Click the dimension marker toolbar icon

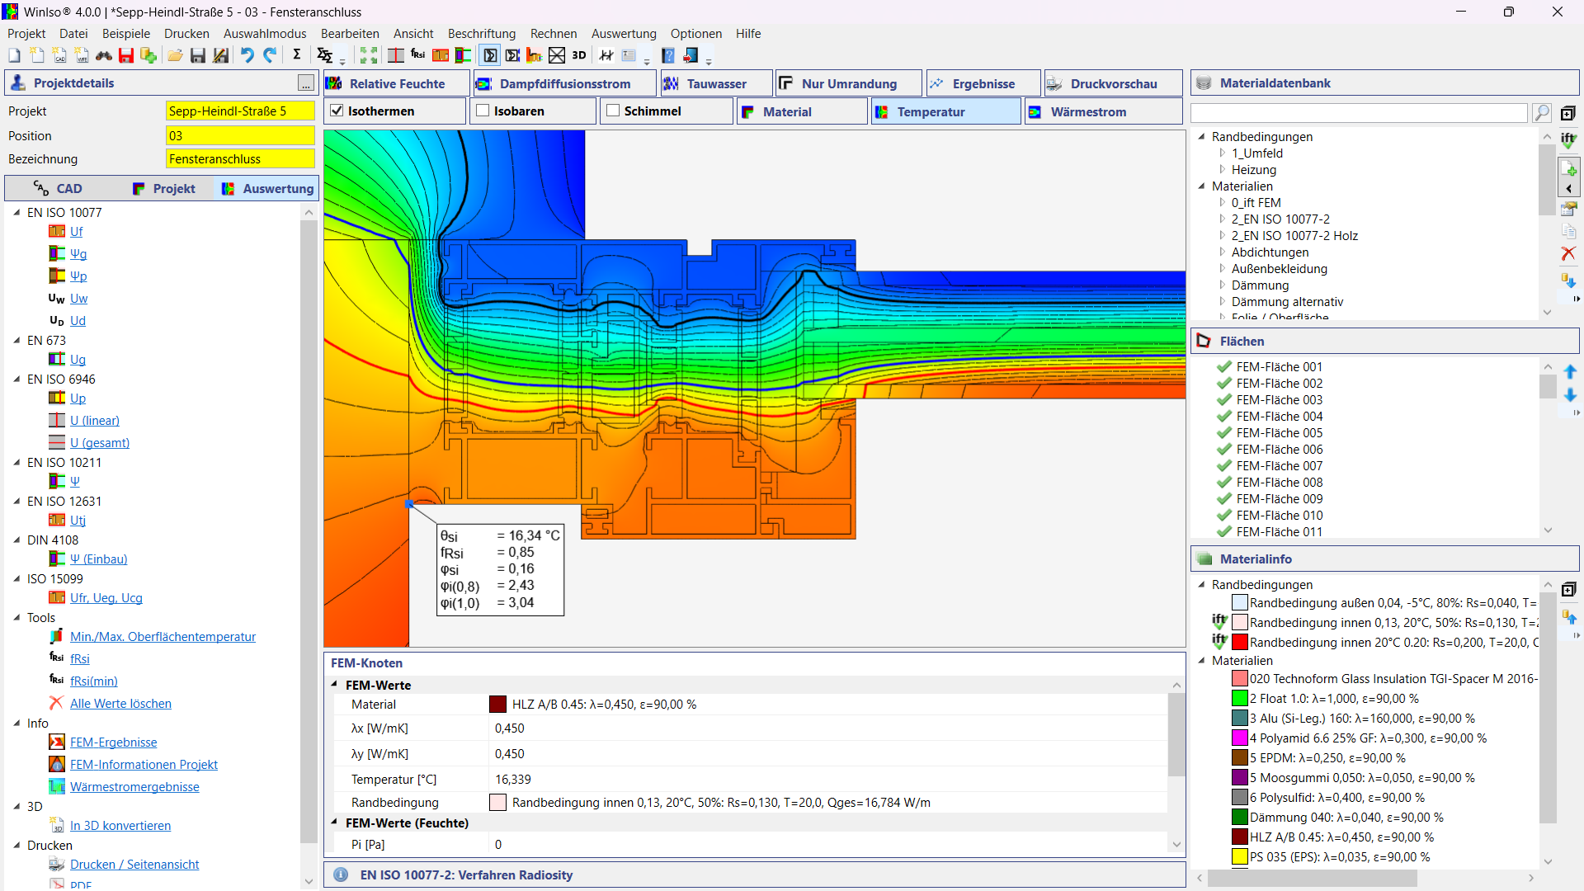click(606, 55)
